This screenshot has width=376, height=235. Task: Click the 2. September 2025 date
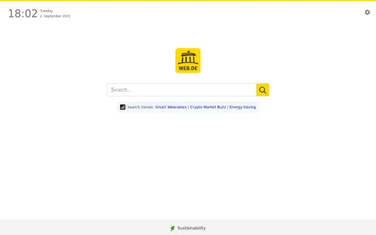click(55, 16)
